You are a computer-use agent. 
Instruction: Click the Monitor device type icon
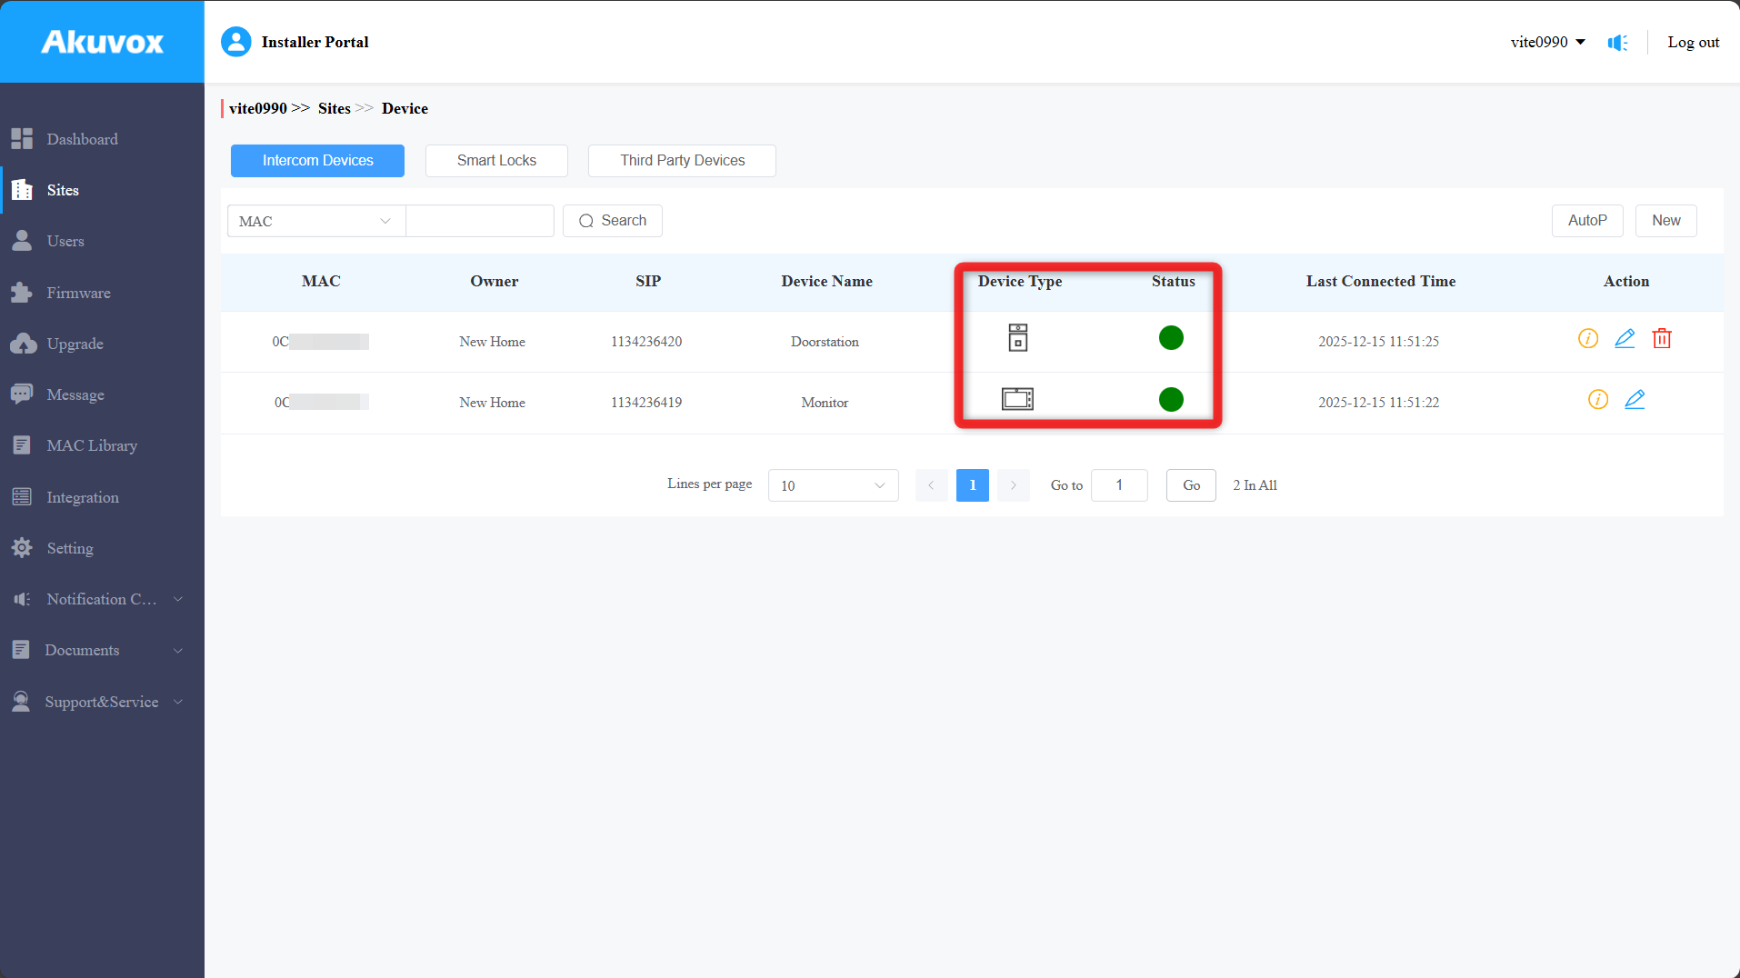(x=1018, y=399)
